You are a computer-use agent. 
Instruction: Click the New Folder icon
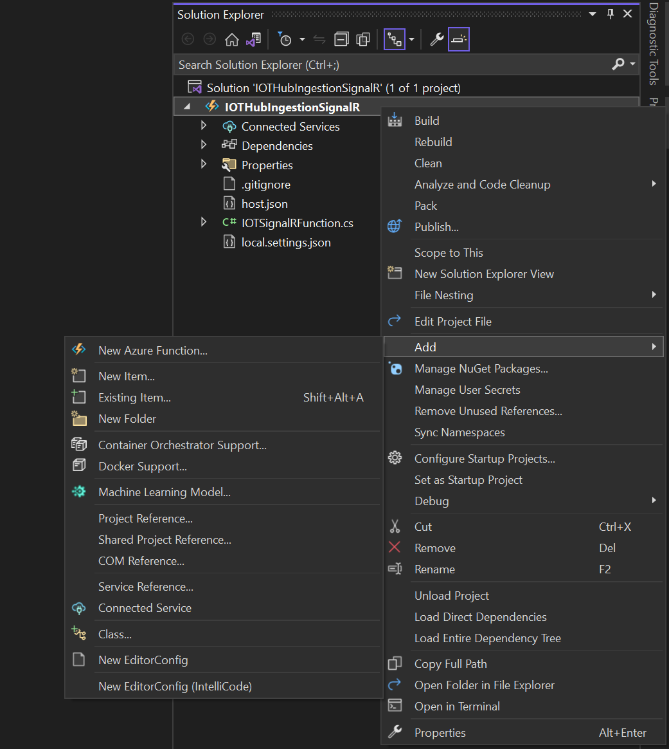tap(79, 418)
